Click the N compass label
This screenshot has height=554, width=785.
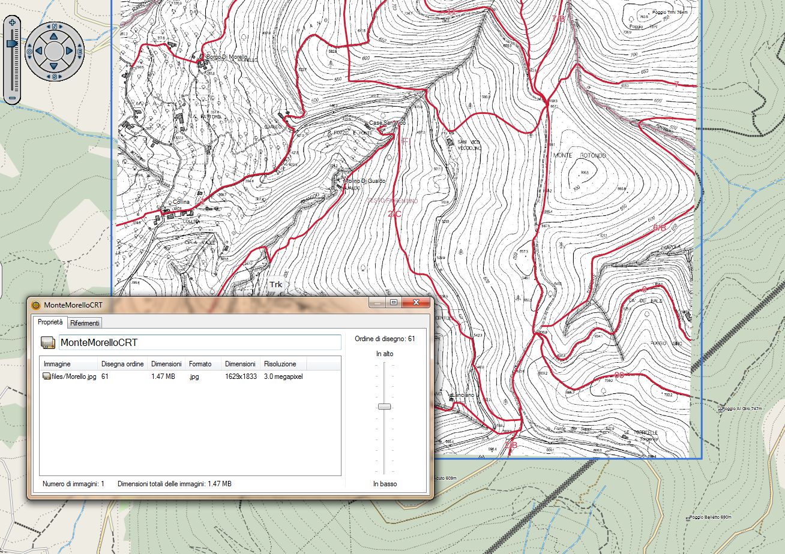[x=54, y=27]
